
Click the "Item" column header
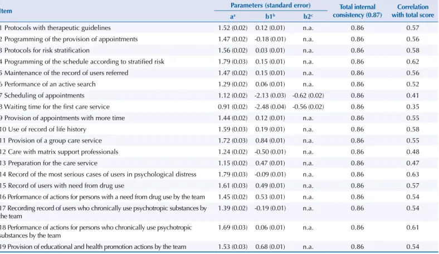6,11
